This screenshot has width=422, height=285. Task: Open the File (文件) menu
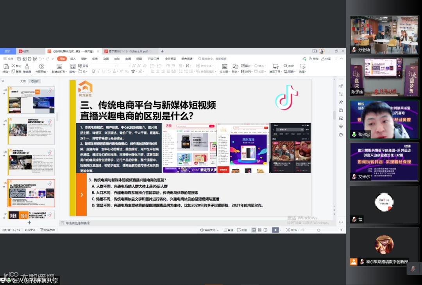(x=9, y=59)
